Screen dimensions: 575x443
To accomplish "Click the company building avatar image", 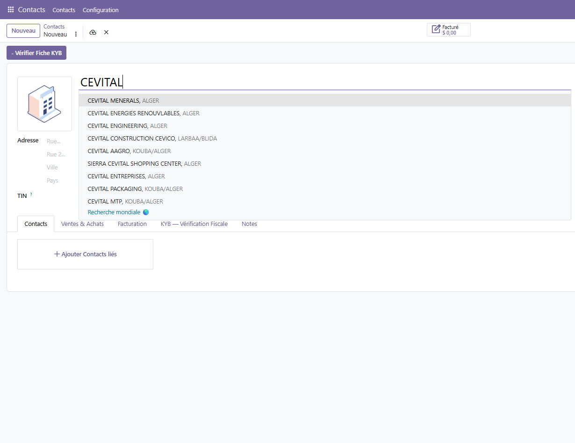I will coord(44,104).
